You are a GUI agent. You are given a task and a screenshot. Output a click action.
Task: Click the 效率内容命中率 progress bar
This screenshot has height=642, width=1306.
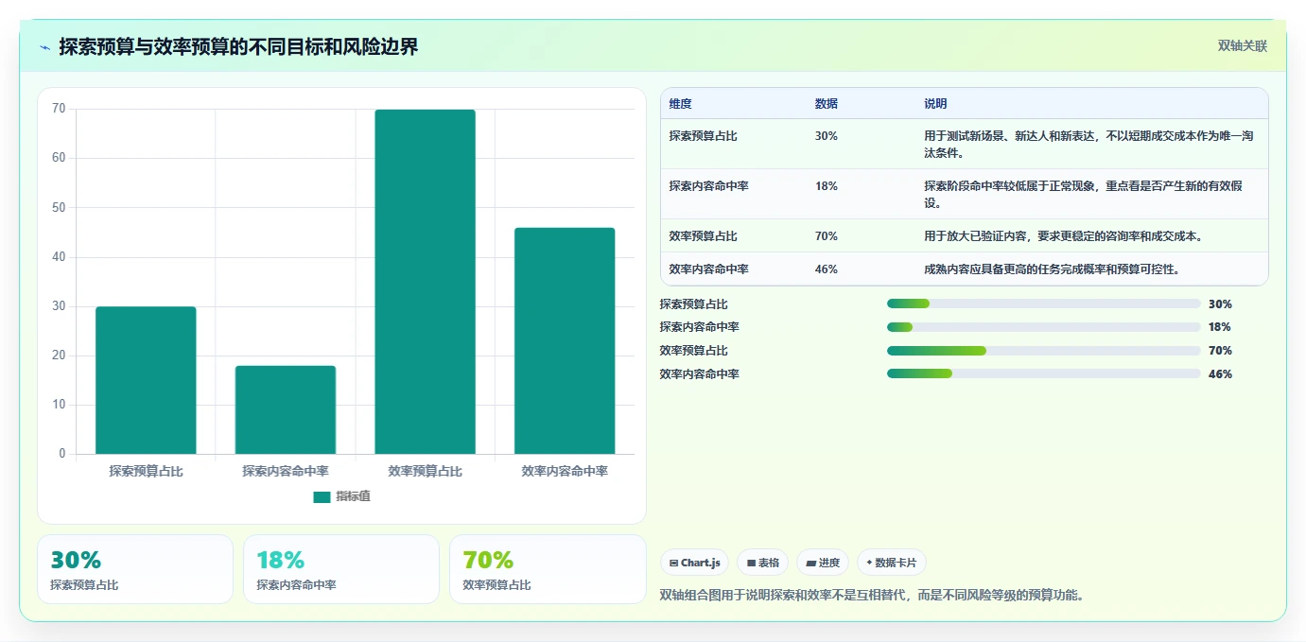pyautogui.click(x=1044, y=374)
